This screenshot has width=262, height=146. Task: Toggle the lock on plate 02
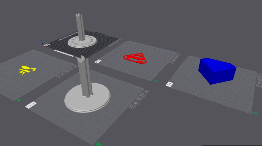[x=173, y=60]
